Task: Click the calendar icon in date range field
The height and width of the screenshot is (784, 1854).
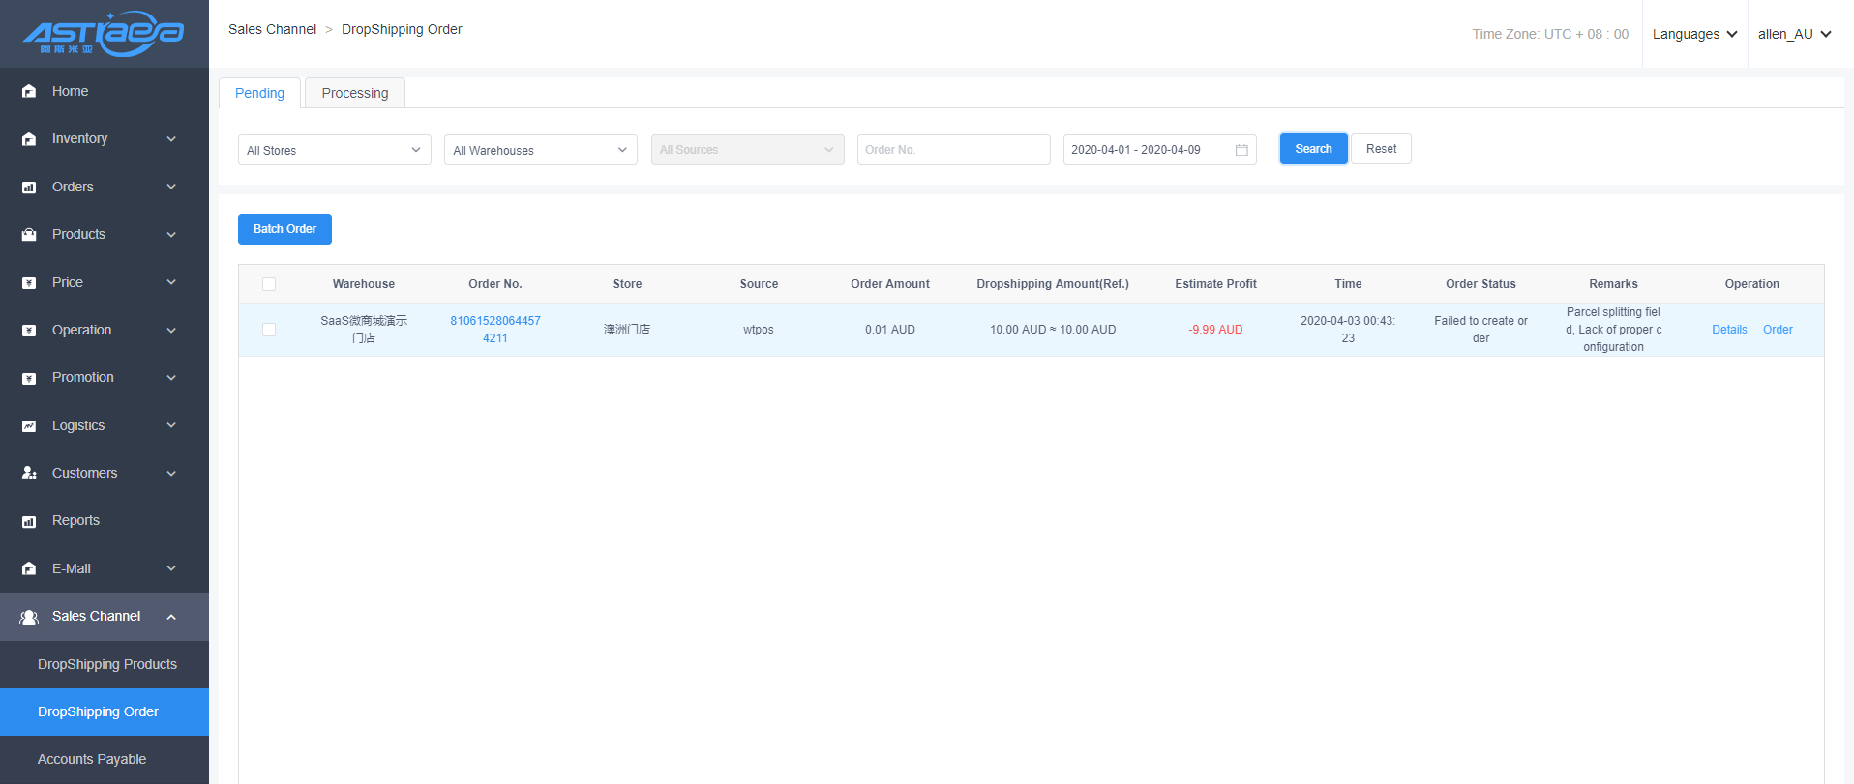Action: 1241,150
